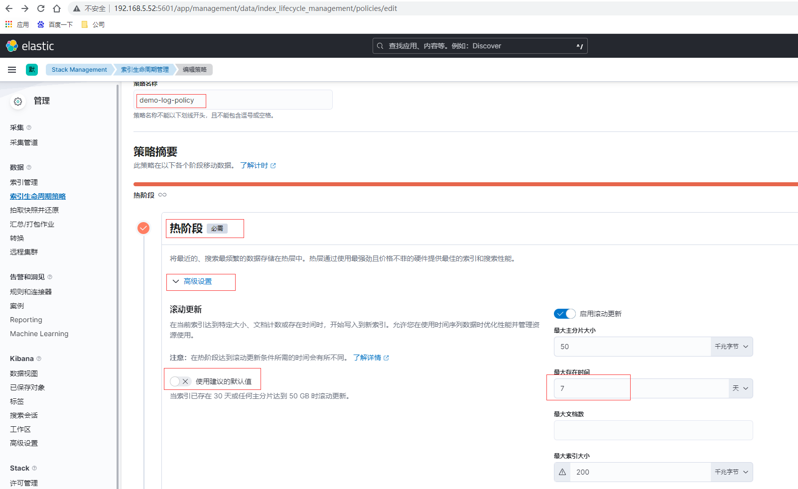Open 数据视图 in sidebar
This screenshot has height=489, width=798.
tap(24, 373)
